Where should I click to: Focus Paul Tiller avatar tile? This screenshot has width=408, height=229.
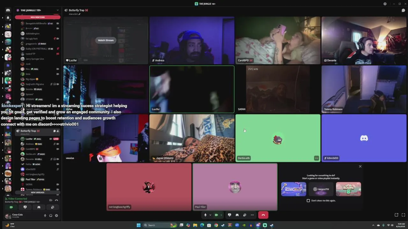point(235,187)
